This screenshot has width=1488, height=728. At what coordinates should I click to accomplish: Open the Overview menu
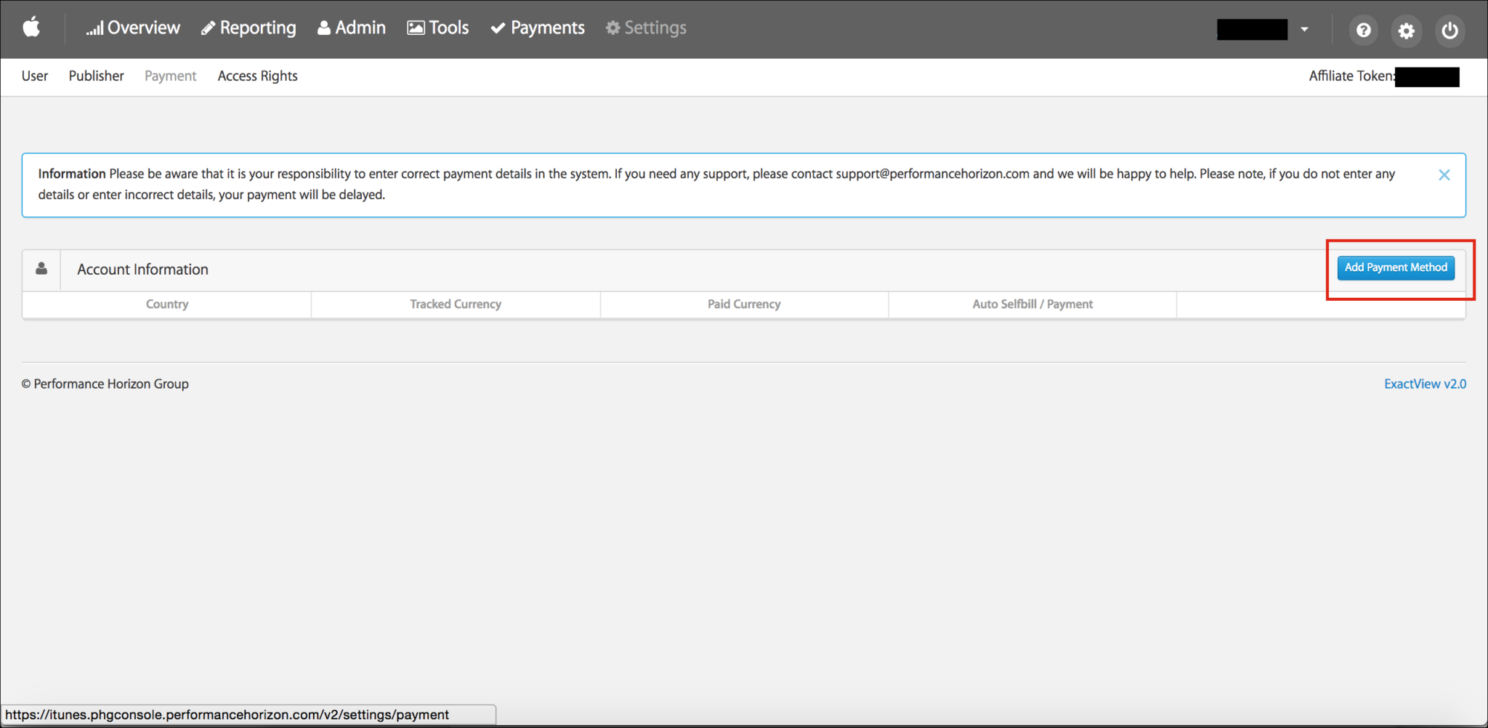click(133, 28)
